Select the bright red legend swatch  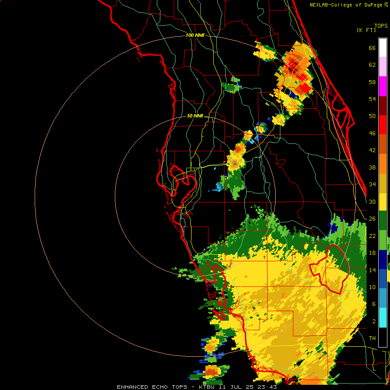click(x=383, y=125)
